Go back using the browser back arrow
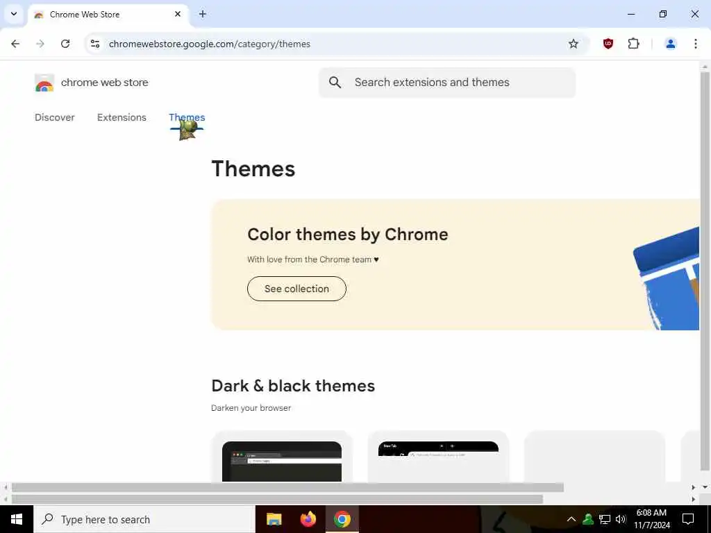Screen dimensions: 711x533 click(x=15, y=44)
